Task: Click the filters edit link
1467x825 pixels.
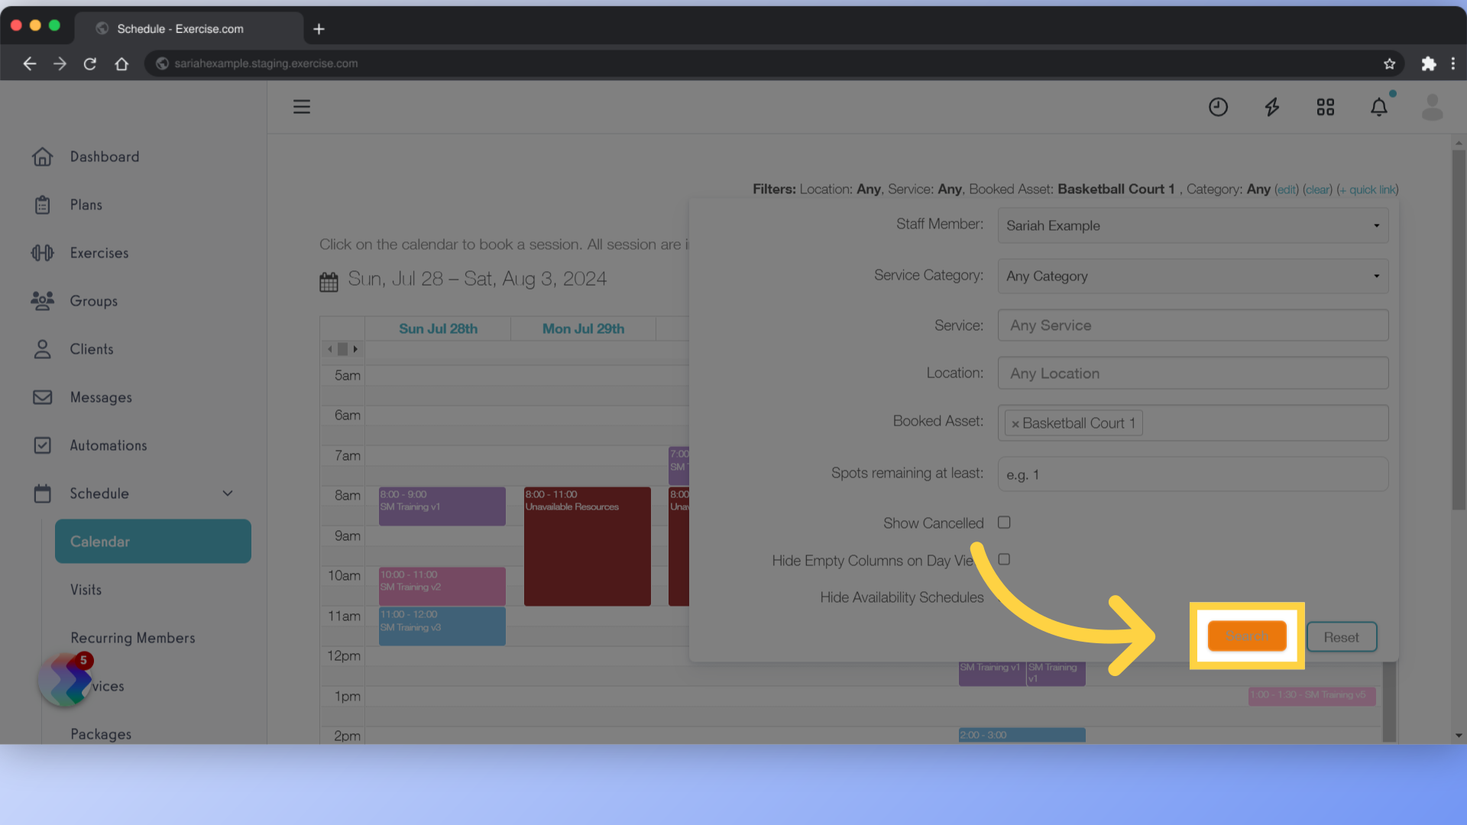Action: 1287,189
